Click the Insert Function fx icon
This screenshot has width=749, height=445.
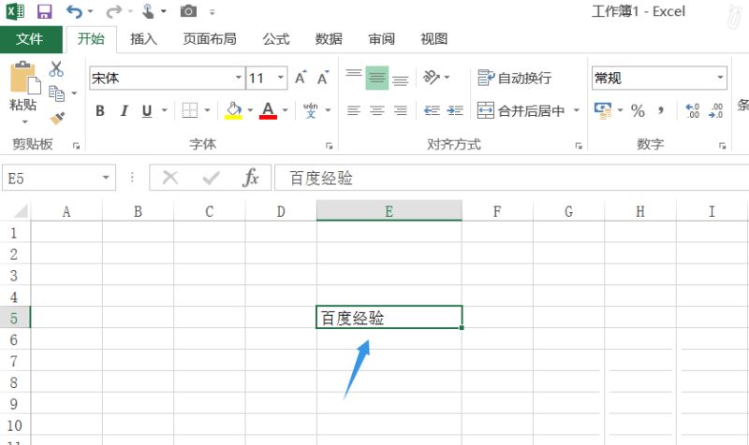[250, 178]
